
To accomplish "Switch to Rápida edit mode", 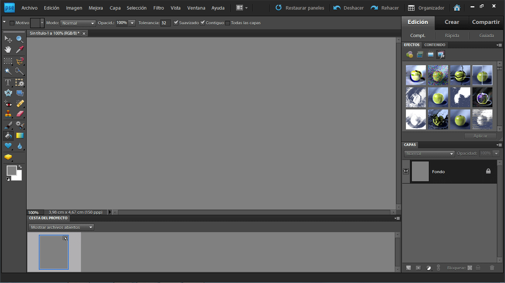I will tap(452, 36).
